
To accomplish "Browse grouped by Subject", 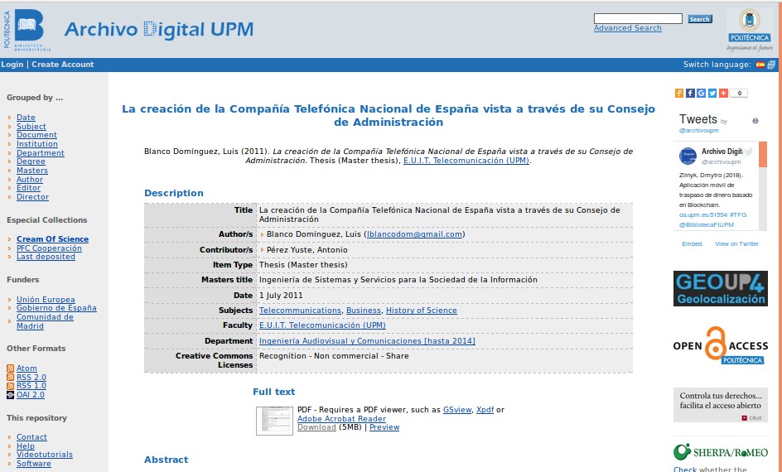I will pos(31,127).
